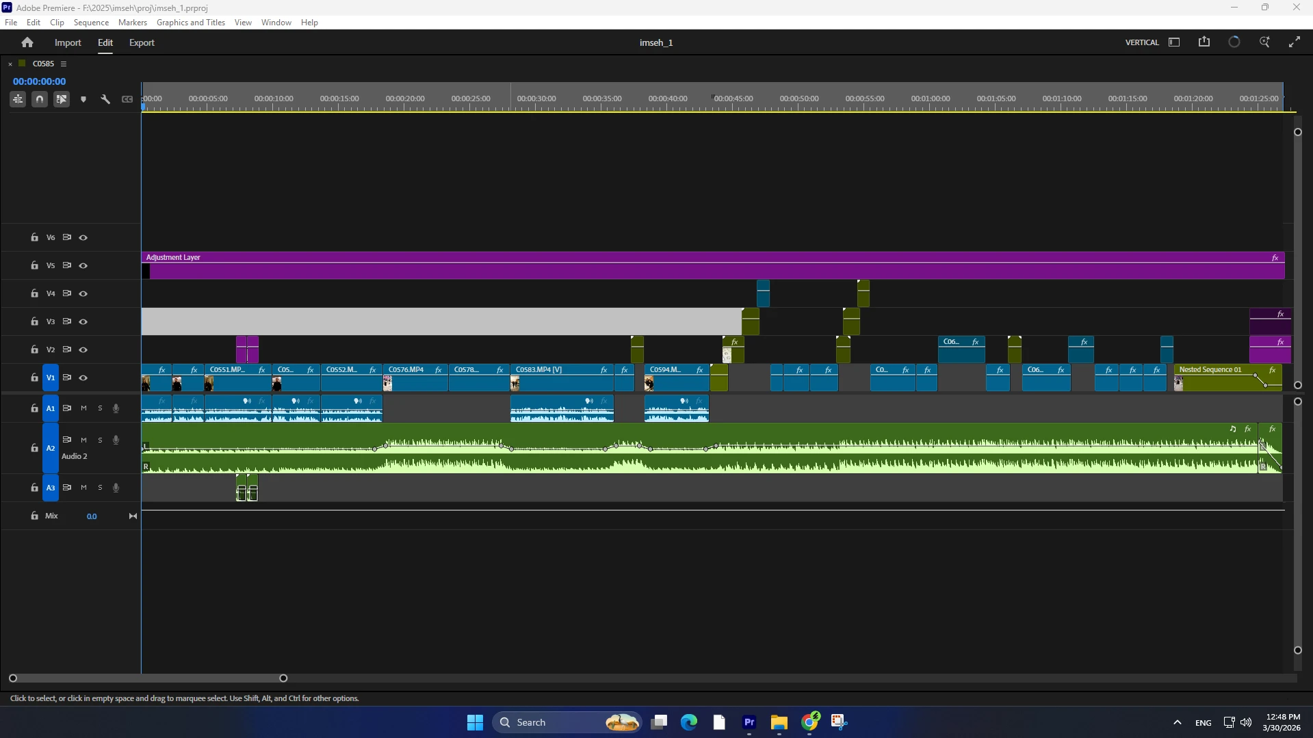Open the progress dashboard circle icon
This screenshot has height=738, width=1313.
pyautogui.click(x=1234, y=42)
